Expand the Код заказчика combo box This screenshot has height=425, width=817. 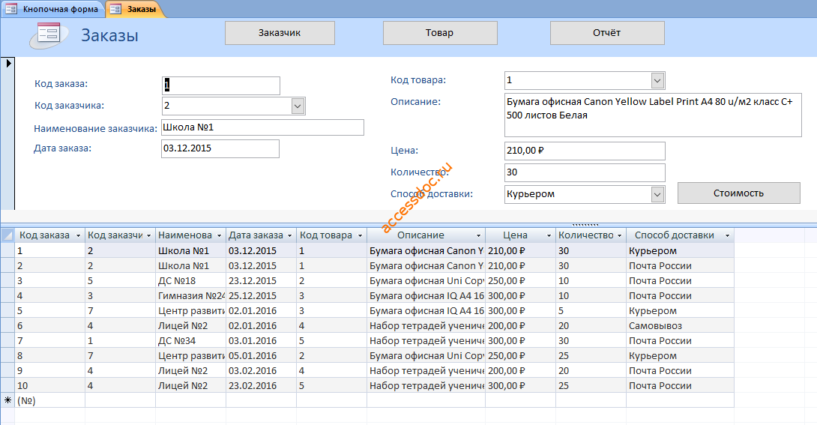click(298, 106)
